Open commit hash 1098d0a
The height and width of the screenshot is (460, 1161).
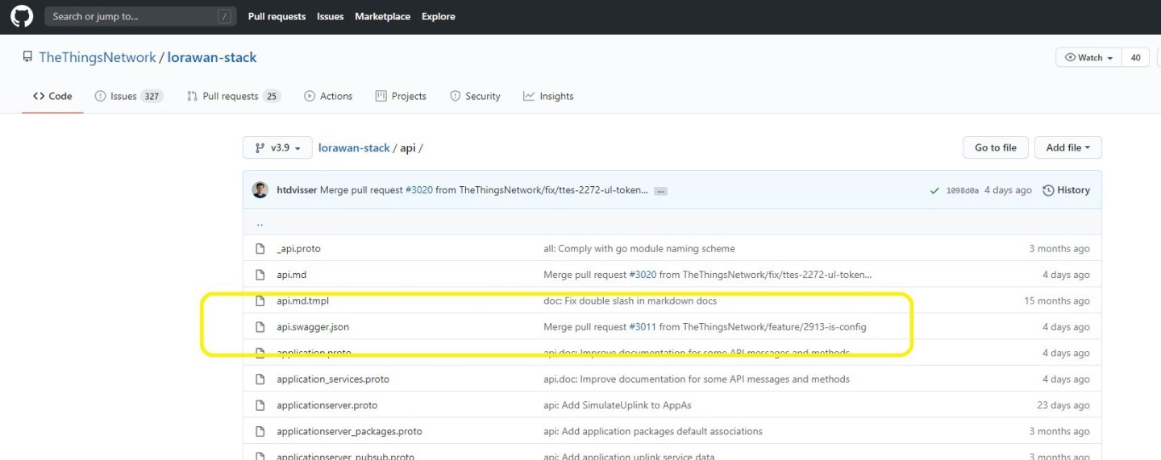[963, 190]
